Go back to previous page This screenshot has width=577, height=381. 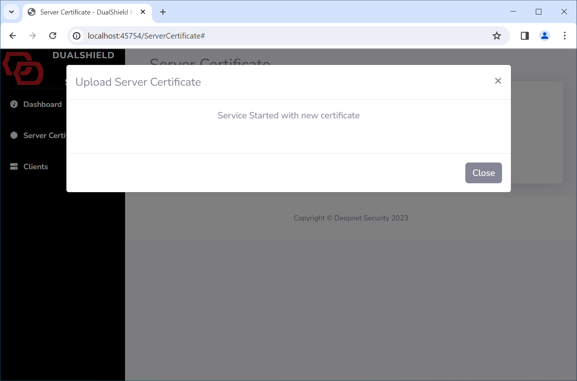[13, 36]
